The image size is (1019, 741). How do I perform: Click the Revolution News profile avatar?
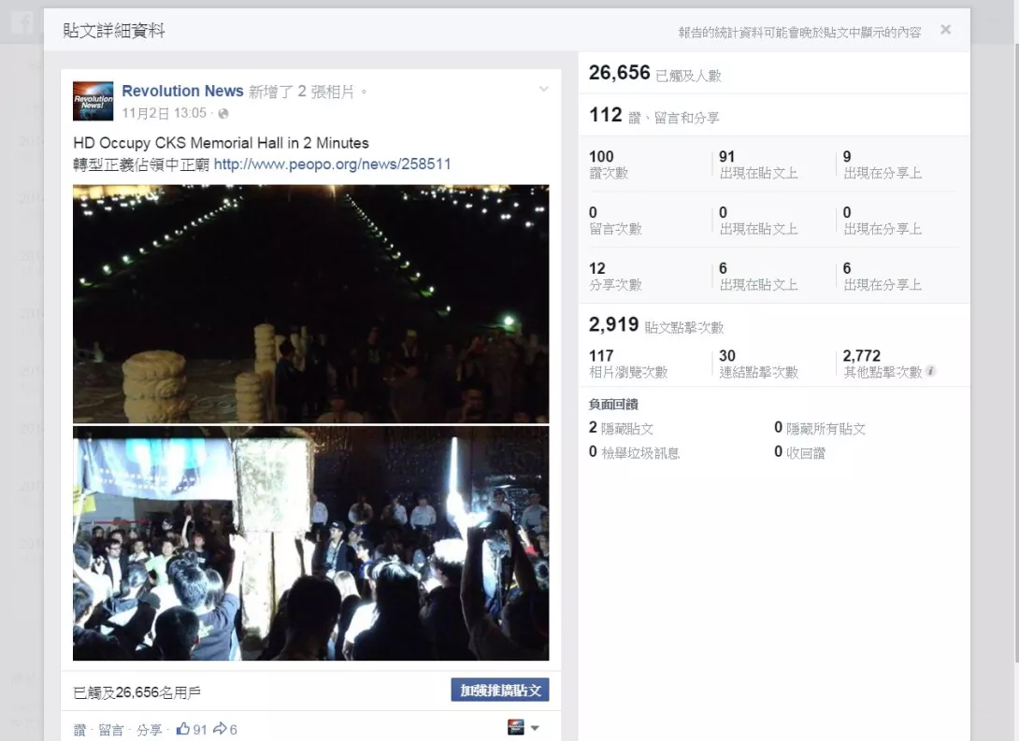pyautogui.click(x=93, y=101)
